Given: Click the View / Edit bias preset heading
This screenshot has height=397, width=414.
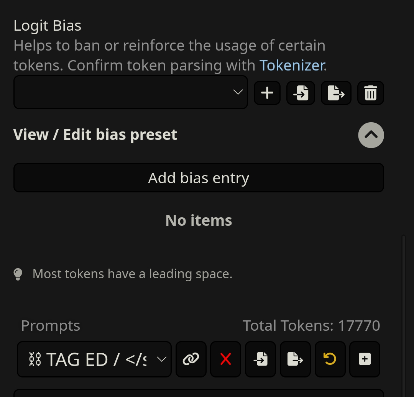Looking at the screenshot, I should (x=95, y=135).
